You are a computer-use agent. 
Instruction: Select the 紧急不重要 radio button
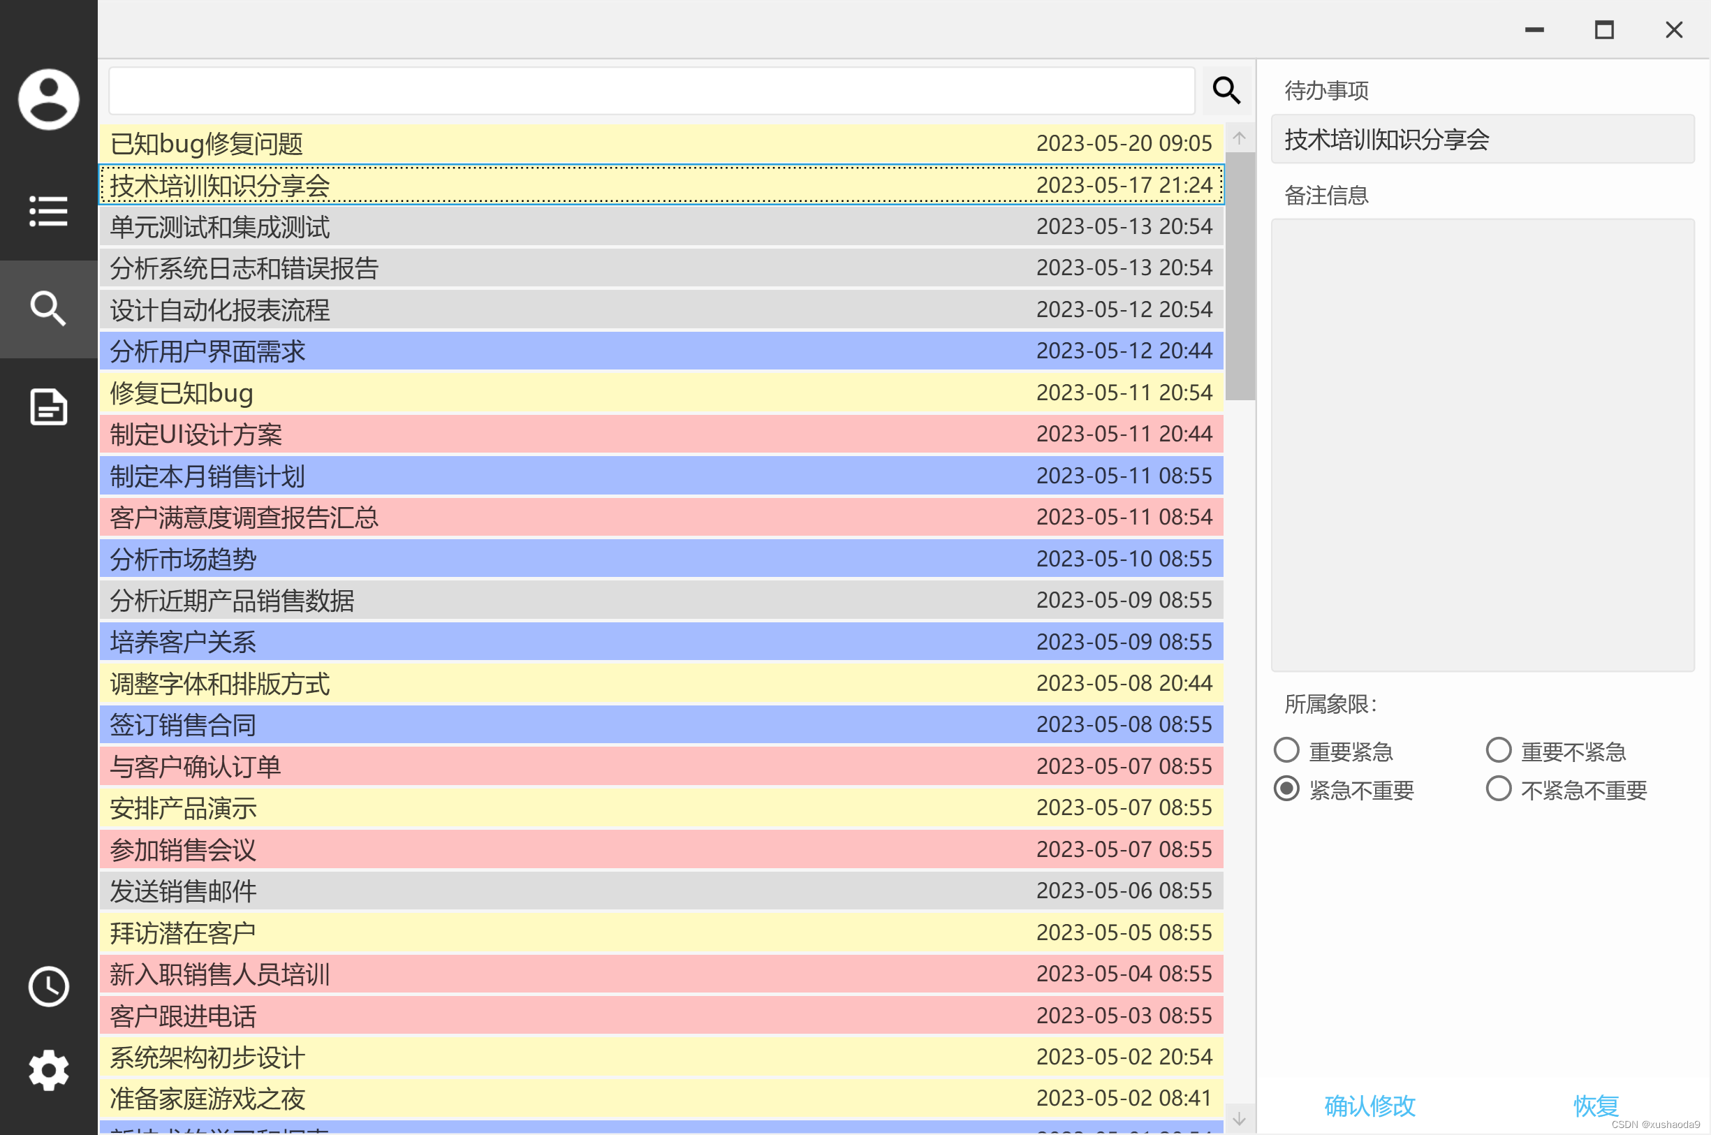[x=1286, y=789]
